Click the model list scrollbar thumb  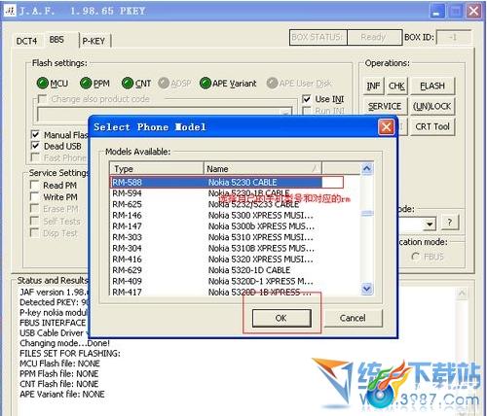click(367, 213)
